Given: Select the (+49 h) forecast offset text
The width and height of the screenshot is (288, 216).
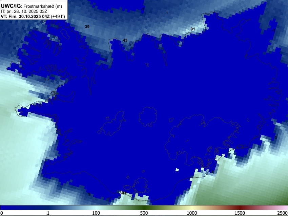Looking at the screenshot, I should click(x=58, y=16).
